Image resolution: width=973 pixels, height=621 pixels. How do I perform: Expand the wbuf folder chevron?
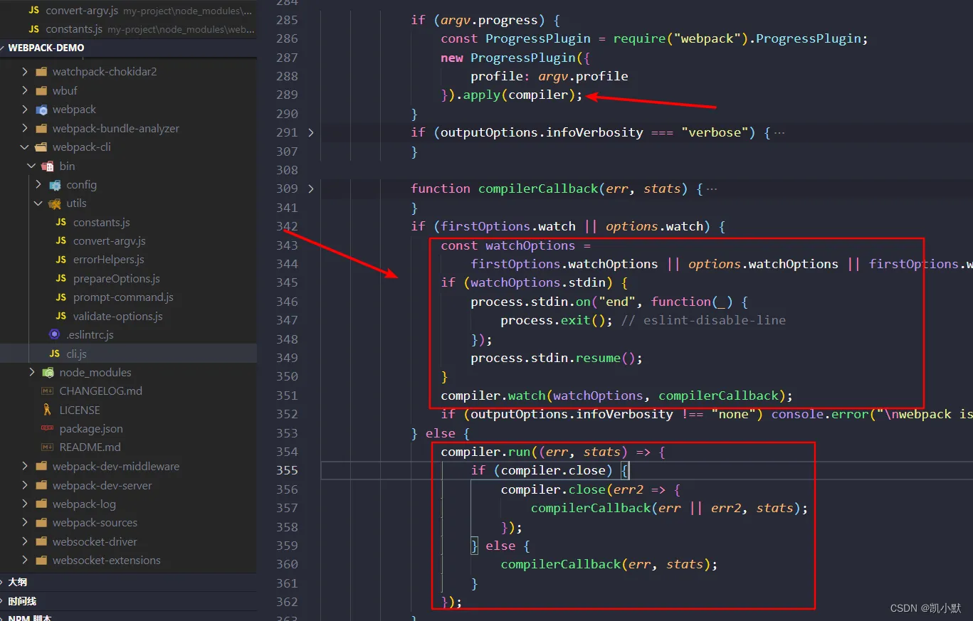coord(25,90)
